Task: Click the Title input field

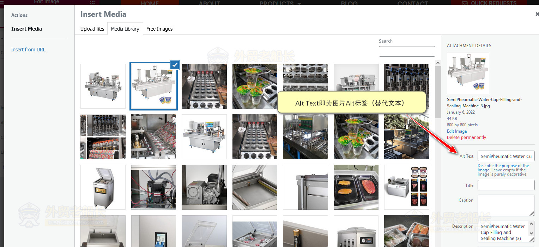Action: point(506,185)
